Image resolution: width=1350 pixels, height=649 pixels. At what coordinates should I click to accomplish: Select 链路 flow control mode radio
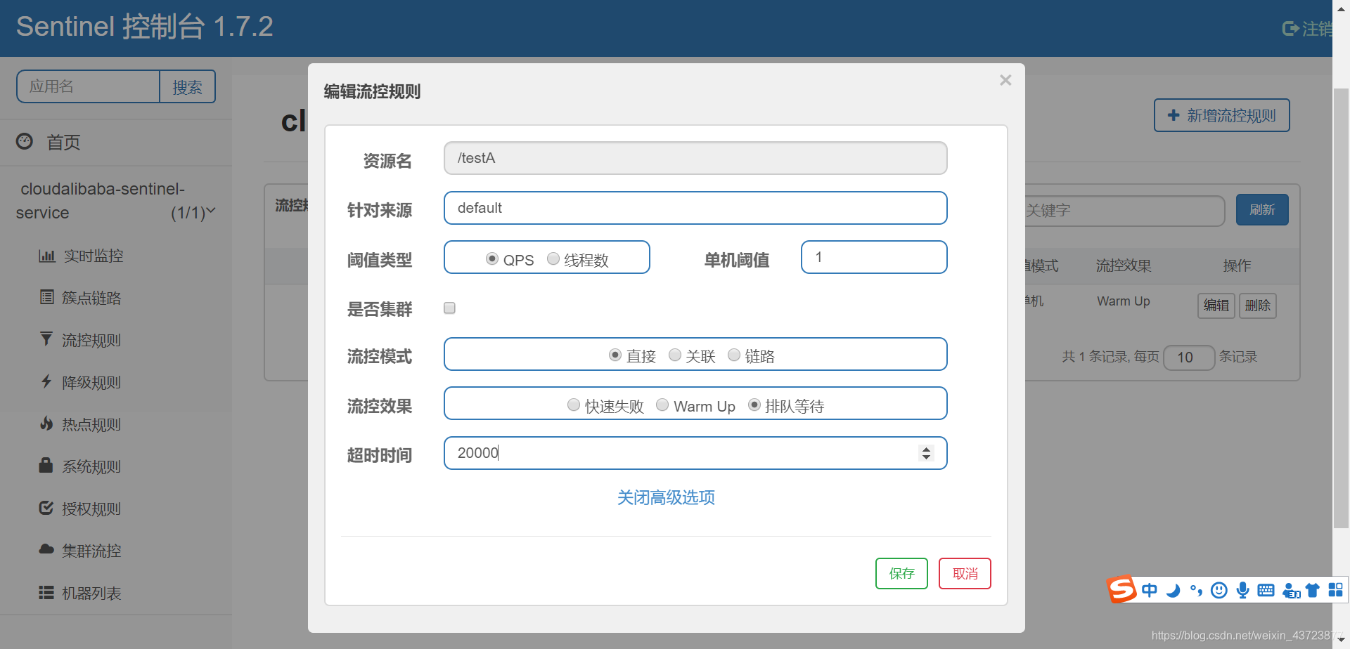(x=734, y=355)
